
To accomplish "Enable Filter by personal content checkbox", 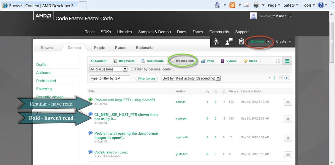I will [x=132, y=69].
